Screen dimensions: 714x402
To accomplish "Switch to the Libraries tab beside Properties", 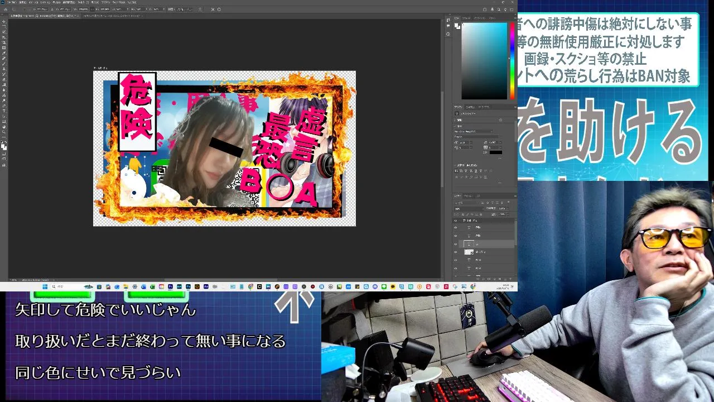I will tap(484, 107).
